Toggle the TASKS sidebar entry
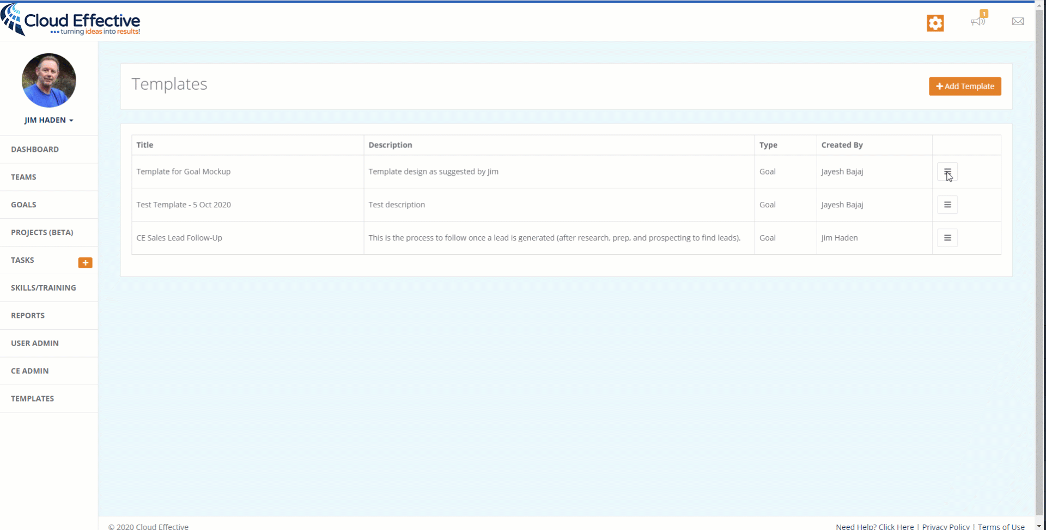The image size is (1046, 530). 22,260
